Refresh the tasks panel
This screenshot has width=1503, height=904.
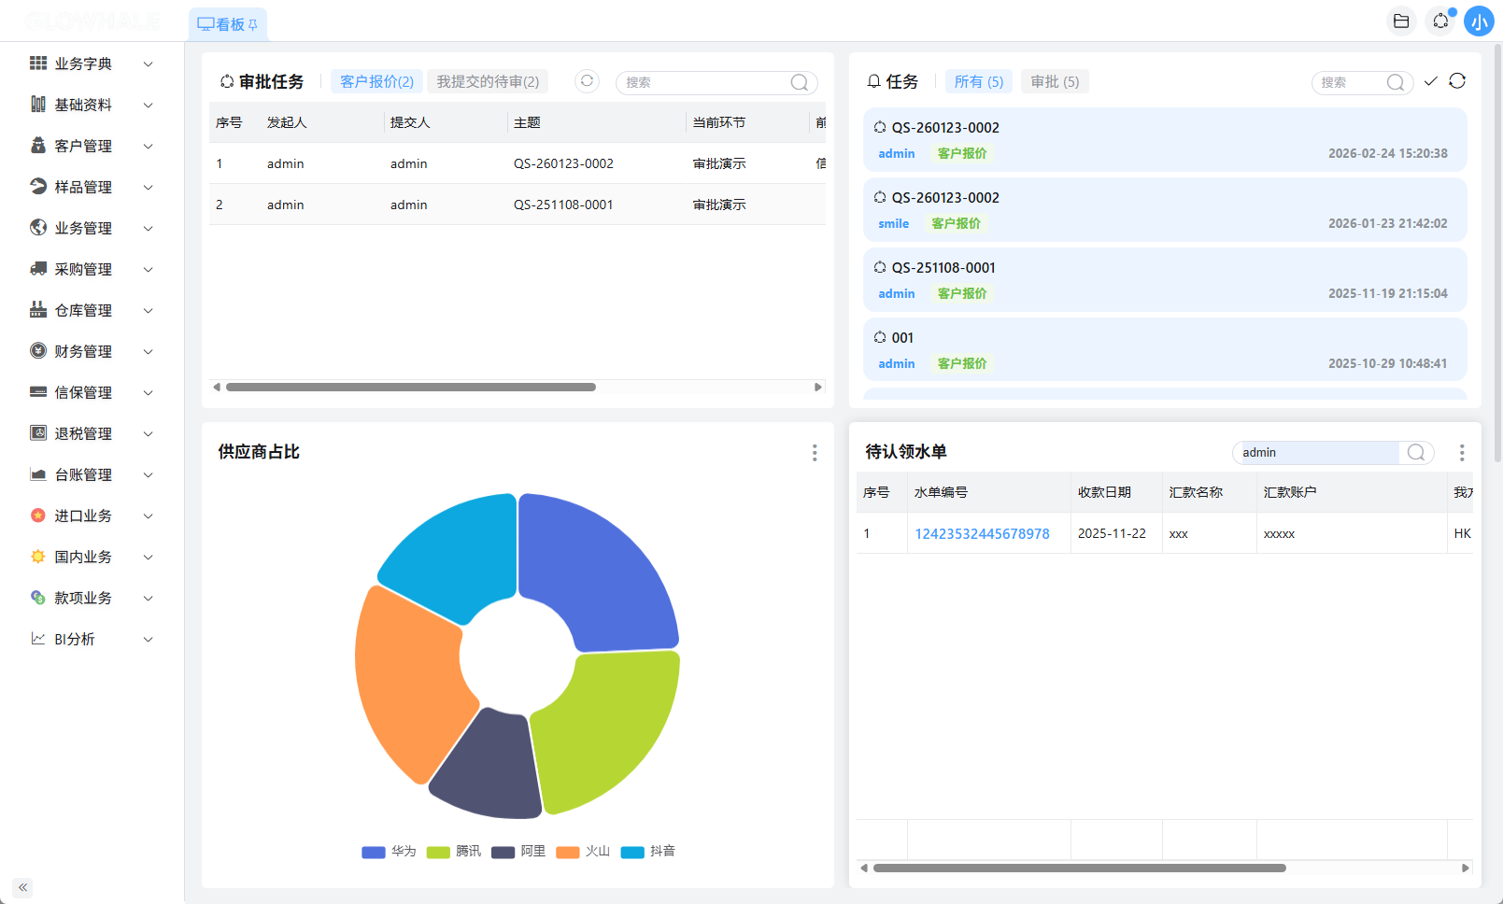[x=1457, y=81]
